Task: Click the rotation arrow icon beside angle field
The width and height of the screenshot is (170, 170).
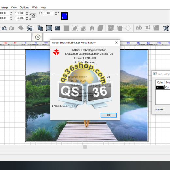Action: 41,13
